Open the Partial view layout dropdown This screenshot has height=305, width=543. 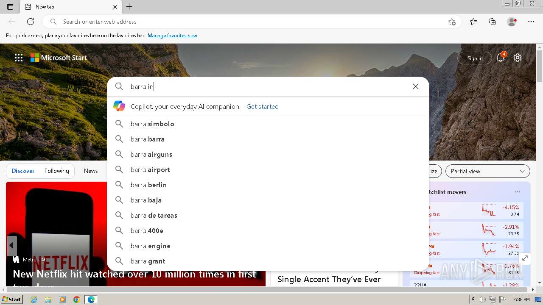coord(488,171)
